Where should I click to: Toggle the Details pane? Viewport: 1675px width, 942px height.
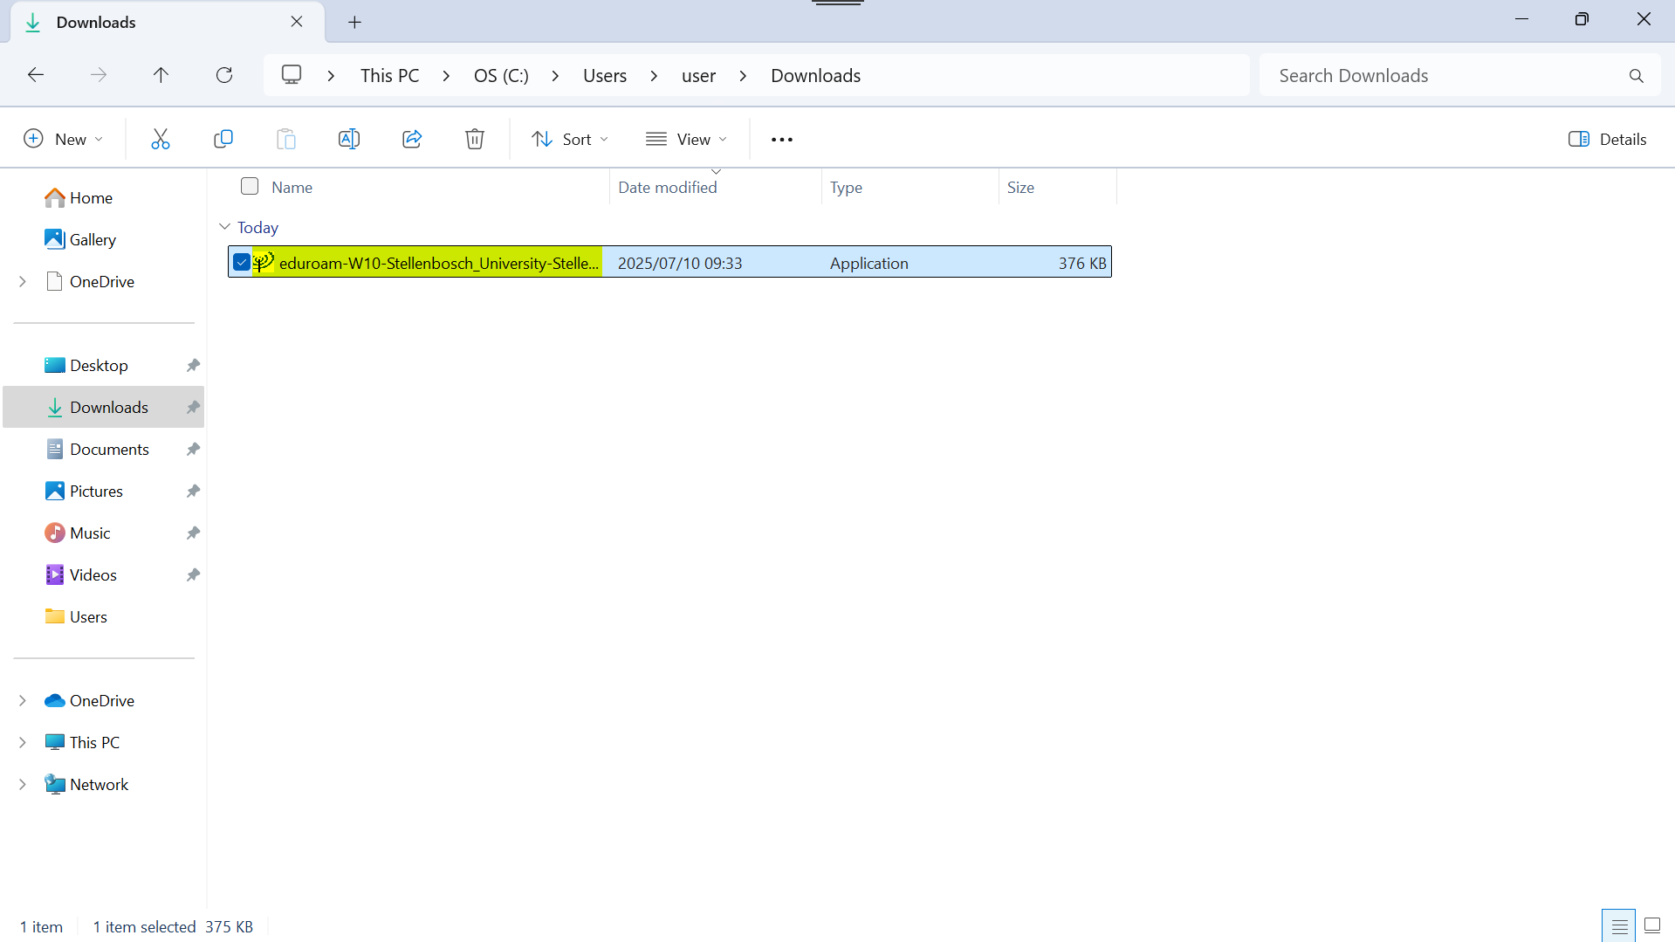point(1607,139)
